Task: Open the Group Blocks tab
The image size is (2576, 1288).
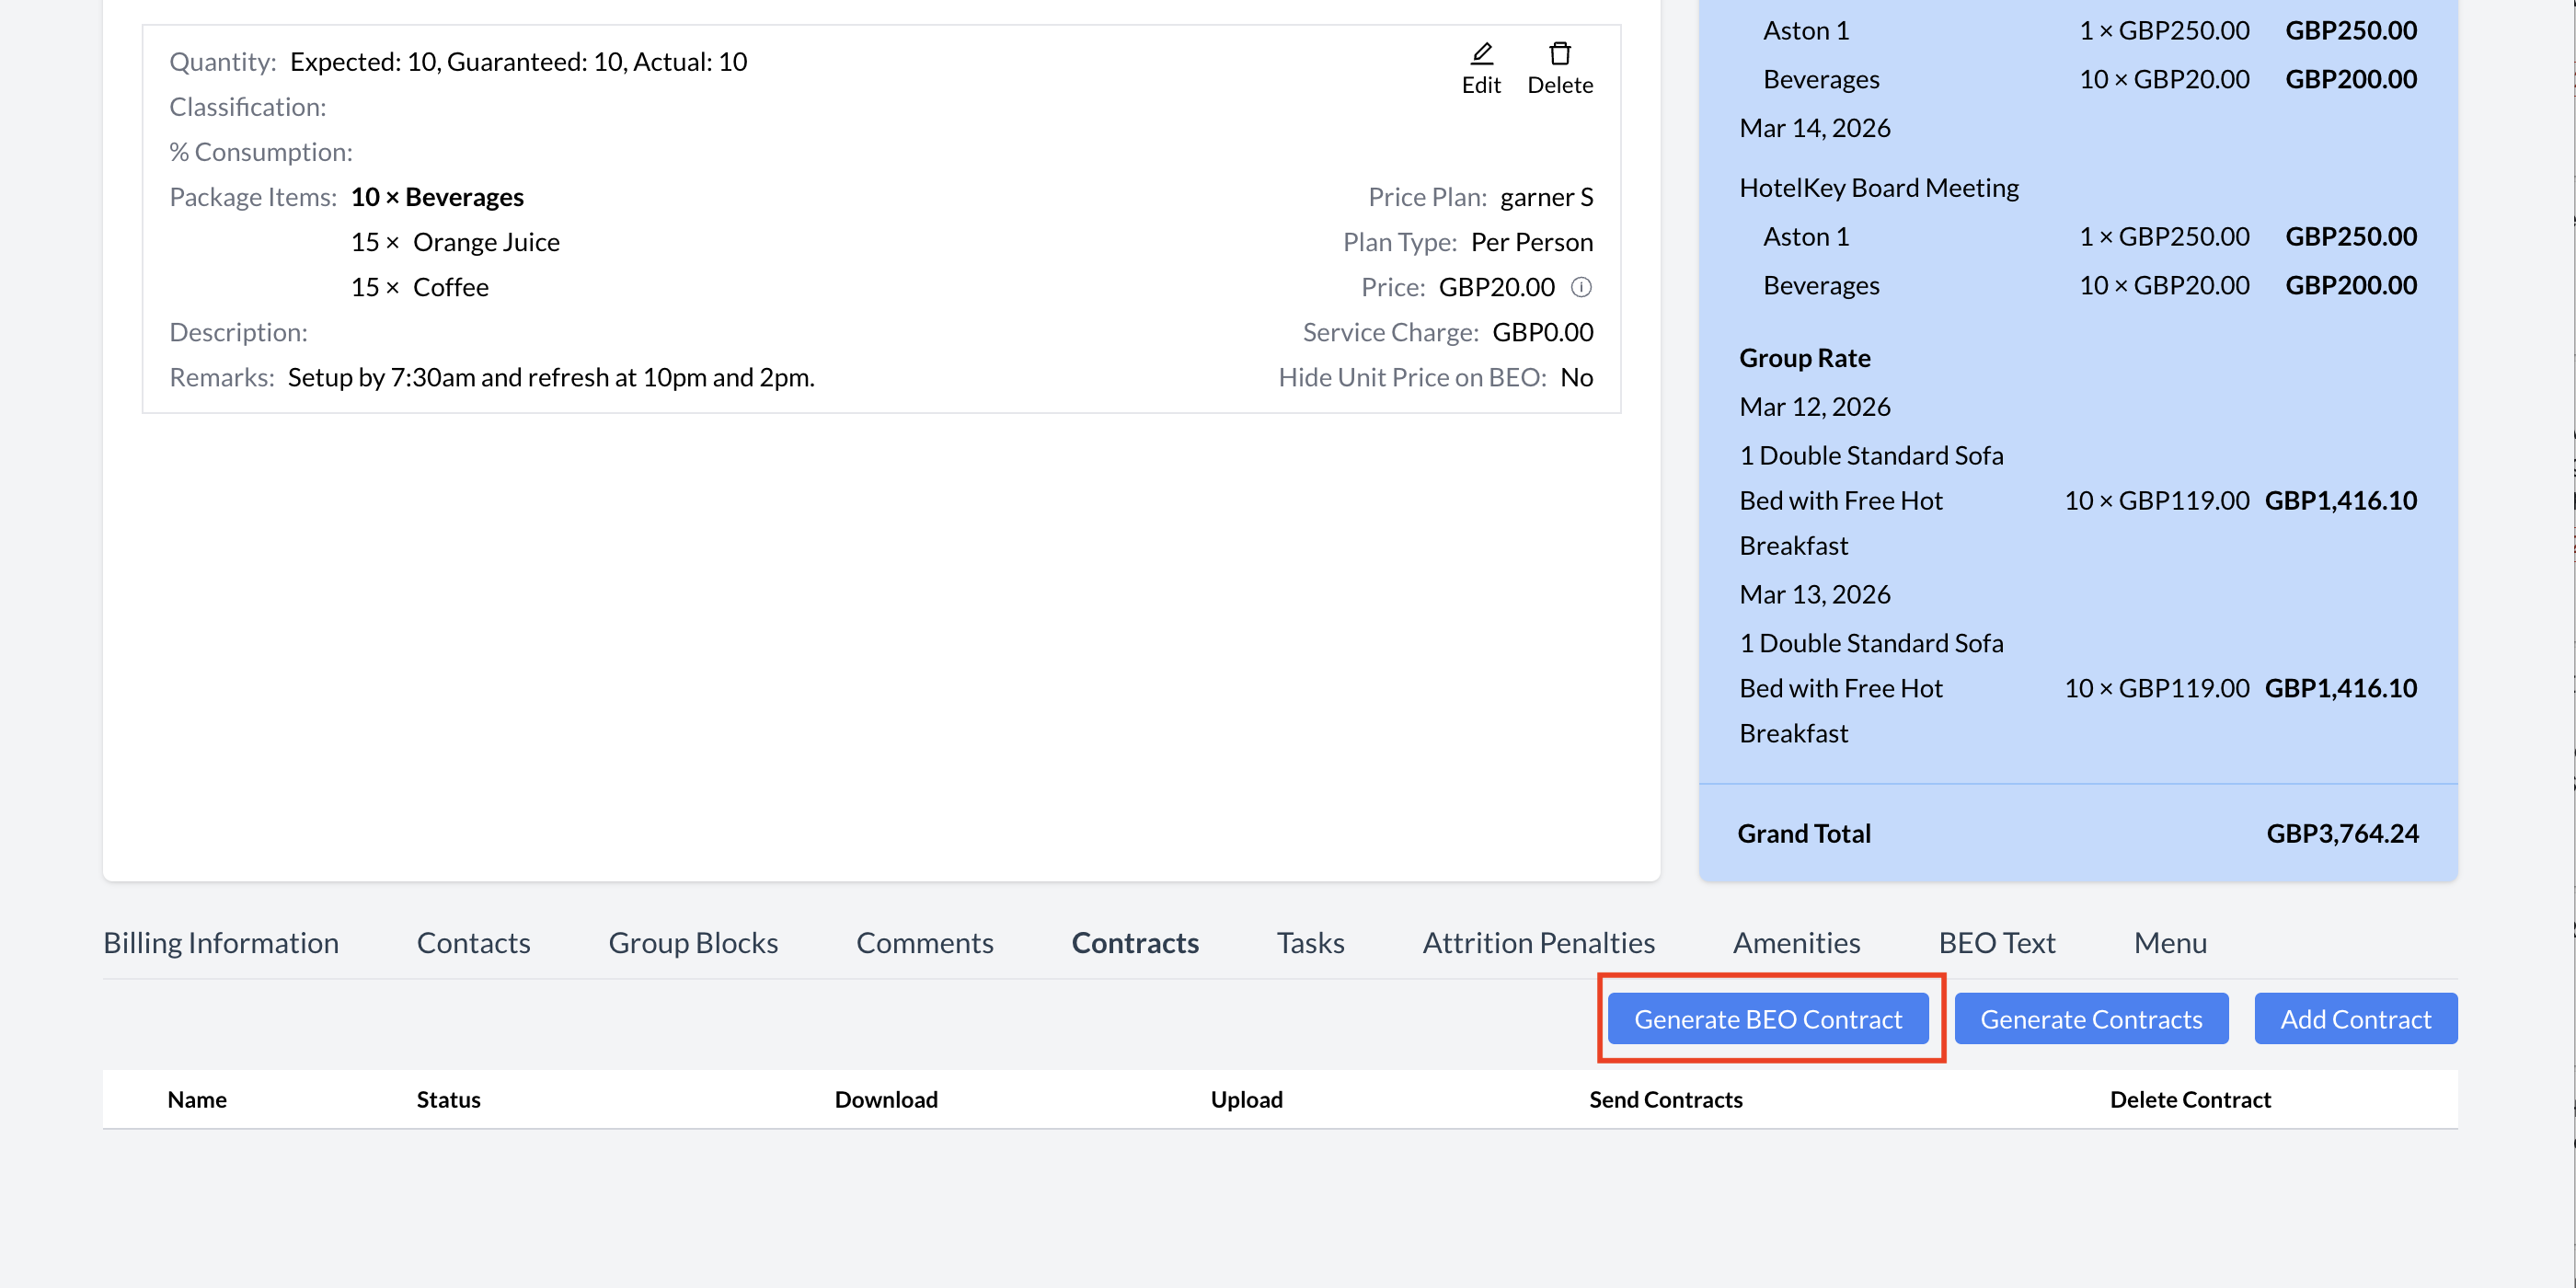Action: coord(693,942)
